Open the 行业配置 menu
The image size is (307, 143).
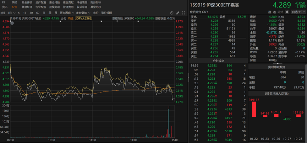pyautogui.click(x=41, y=7)
